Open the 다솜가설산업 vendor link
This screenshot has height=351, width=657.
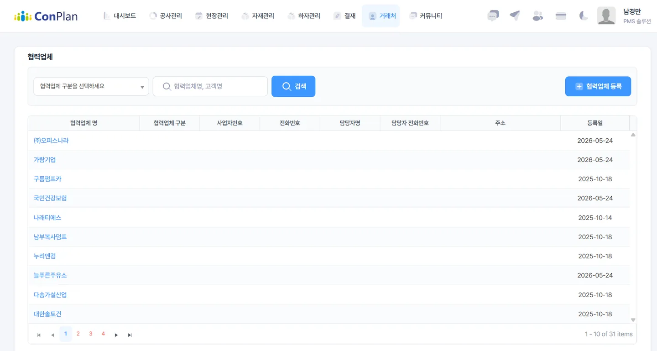click(x=50, y=295)
